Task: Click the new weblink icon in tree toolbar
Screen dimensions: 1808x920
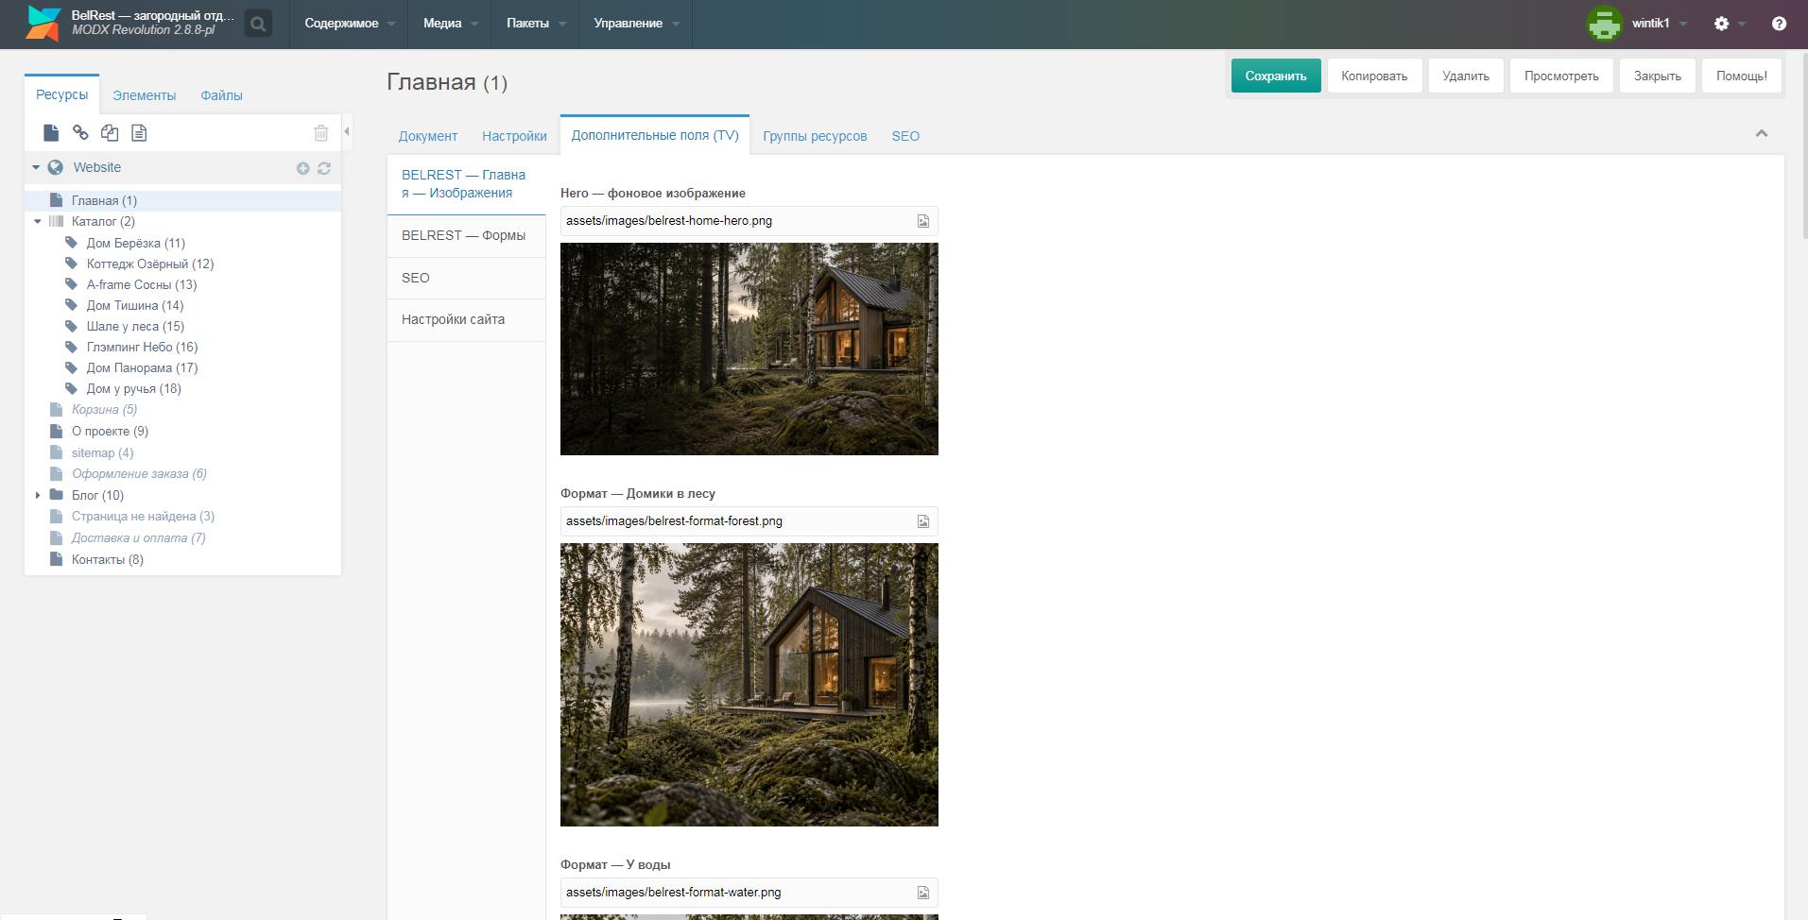Action: click(x=80, y=133)
